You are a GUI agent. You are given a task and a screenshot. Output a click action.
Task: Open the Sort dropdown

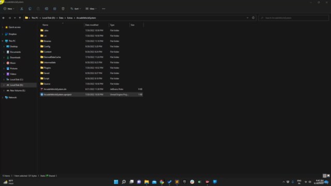[76, 9]
